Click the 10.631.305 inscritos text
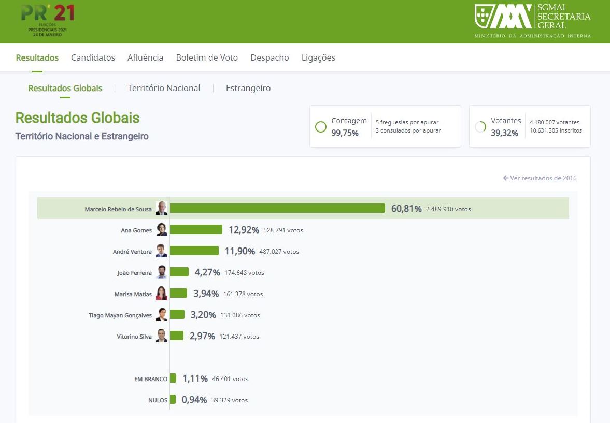 coord(556,130)
